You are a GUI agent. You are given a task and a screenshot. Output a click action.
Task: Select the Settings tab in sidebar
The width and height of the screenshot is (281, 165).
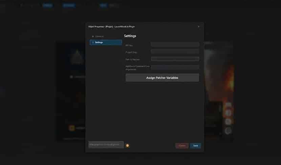(x=106, y=43)
